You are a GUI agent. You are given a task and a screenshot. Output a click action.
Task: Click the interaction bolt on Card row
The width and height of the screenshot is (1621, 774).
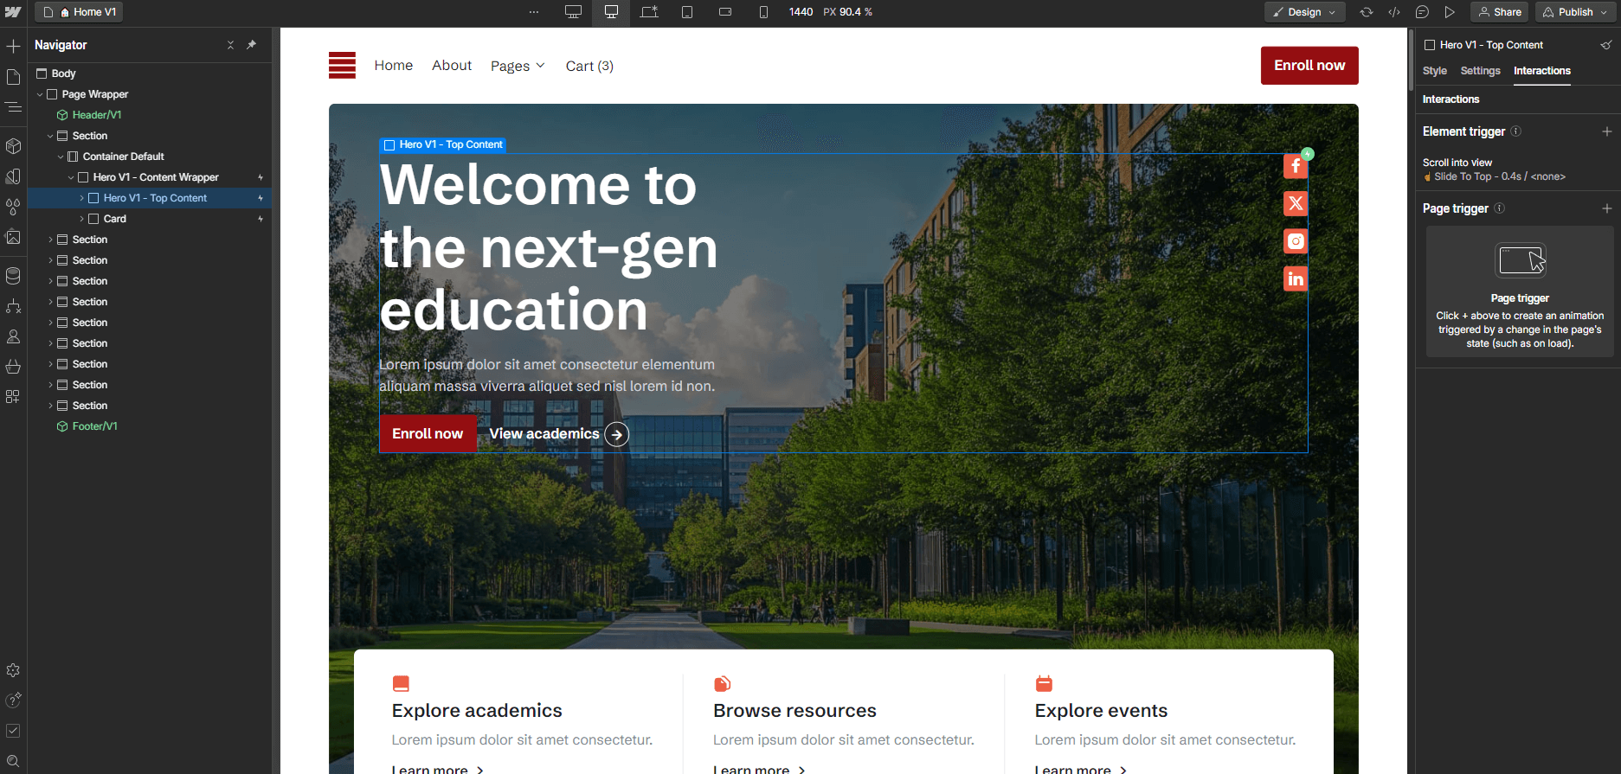tap(261, 219)
